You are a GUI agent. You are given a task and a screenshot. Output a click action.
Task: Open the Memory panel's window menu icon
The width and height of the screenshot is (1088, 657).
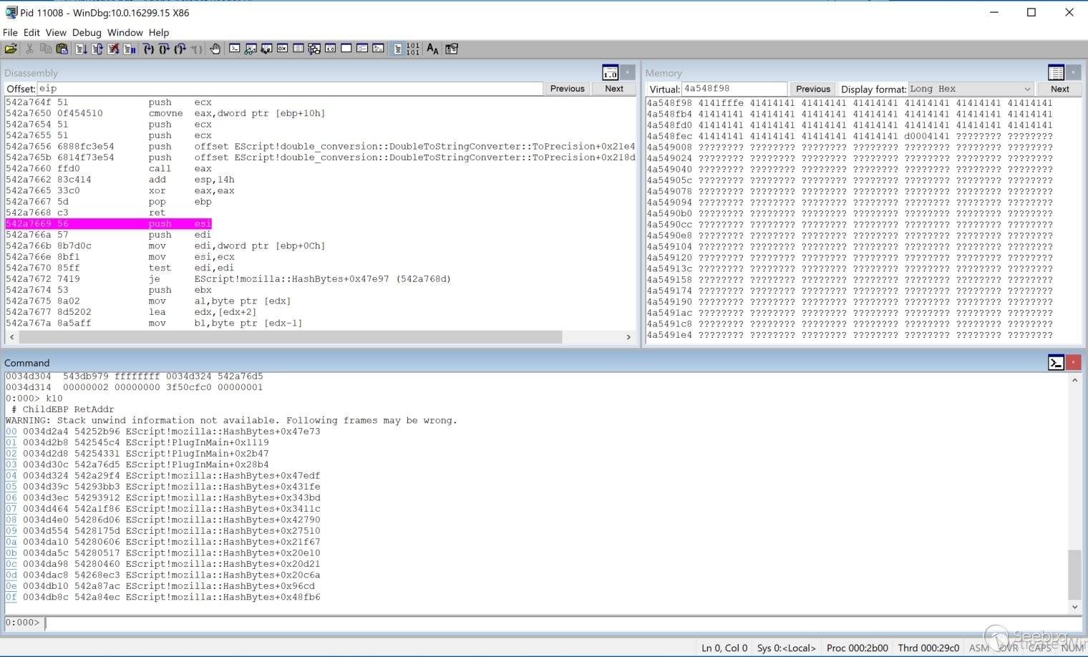click(1056, 72)
